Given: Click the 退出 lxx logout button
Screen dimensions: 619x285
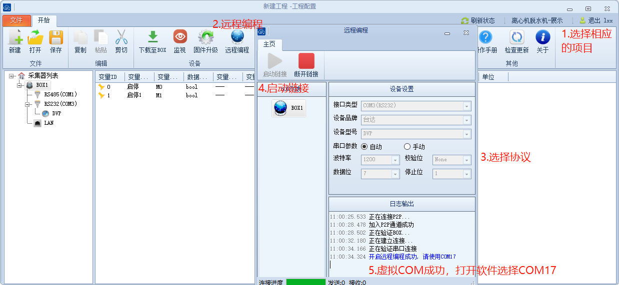Looking at the screenshot, I should tap(596, 20).
